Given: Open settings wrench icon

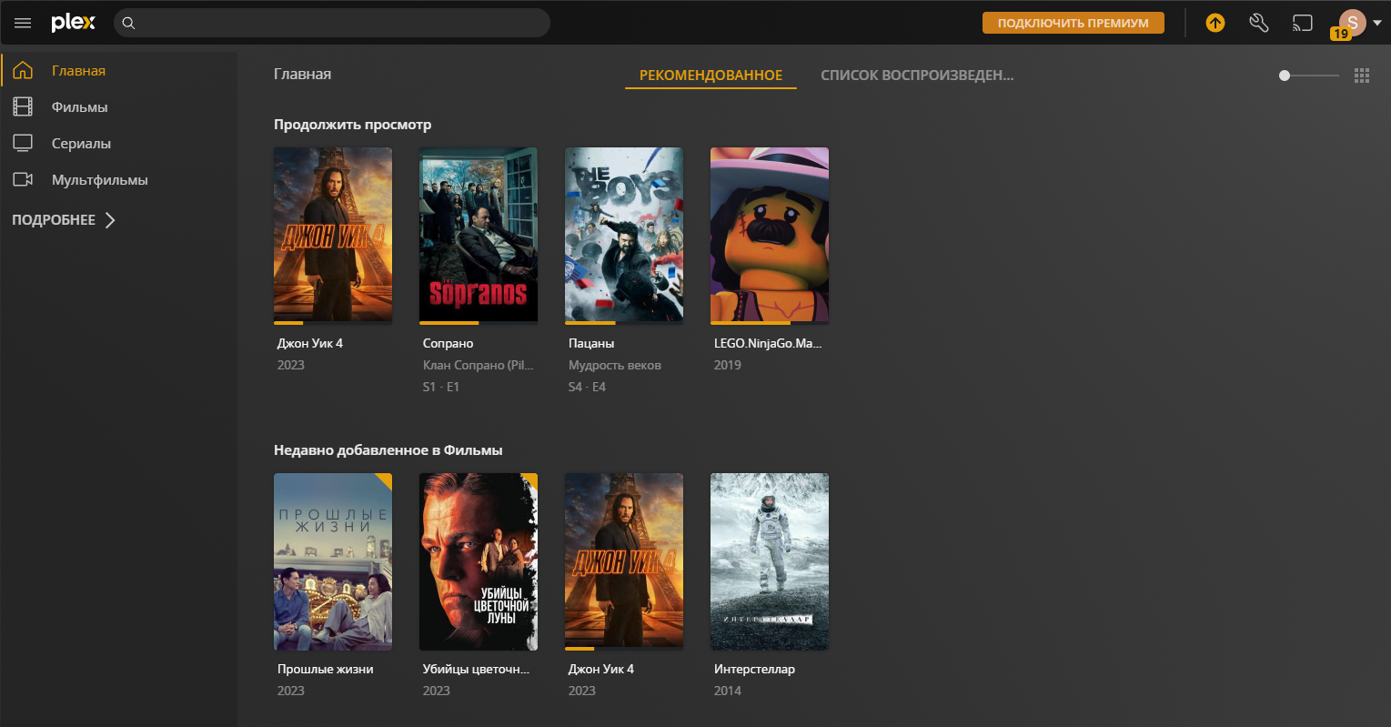Looking at the screenshot, I should (1259, 23).
